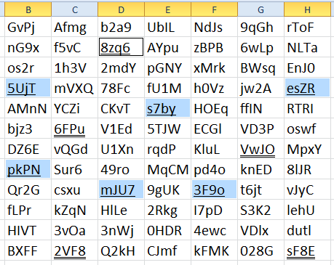Select the highlighted cell 3F9o
Viewport: 334px width, 265px height.
pyautogui.click(x=214, y=189)
